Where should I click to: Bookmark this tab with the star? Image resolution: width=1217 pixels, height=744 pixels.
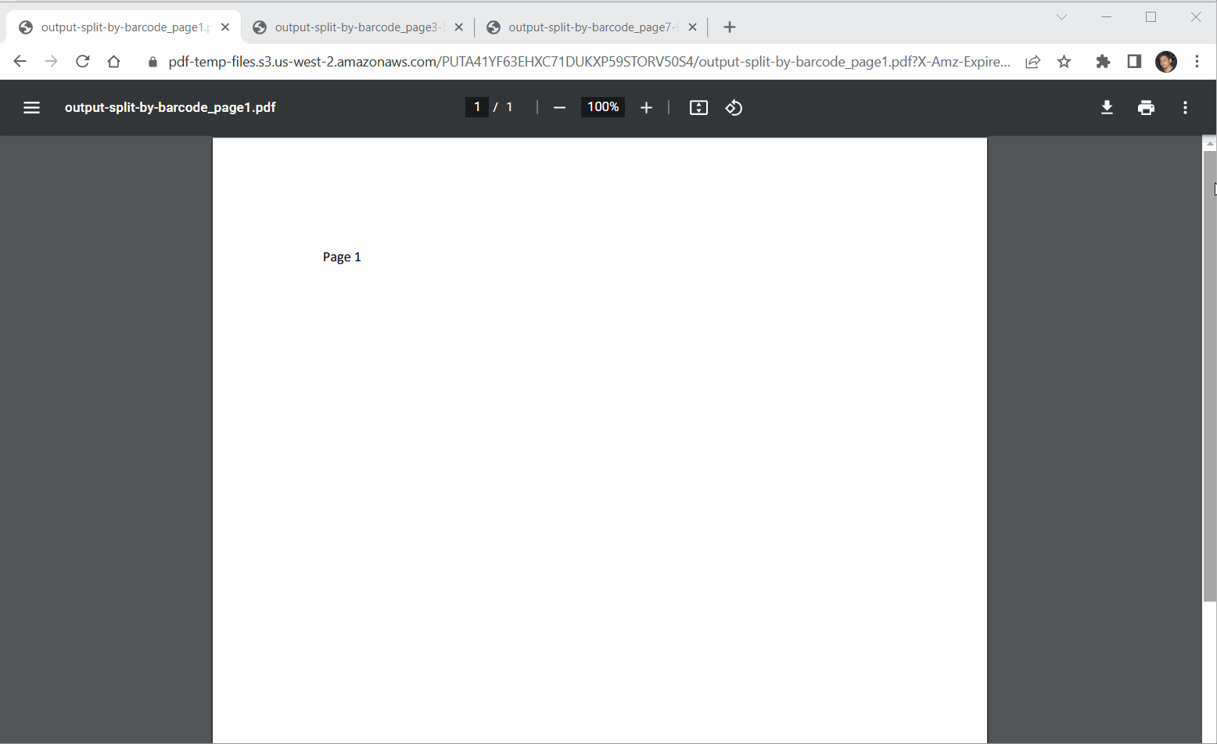1064,62
